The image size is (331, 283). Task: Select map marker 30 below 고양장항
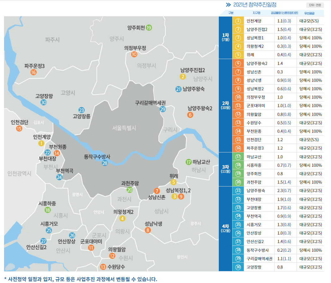pyautogui.click(x=43, y=102)
